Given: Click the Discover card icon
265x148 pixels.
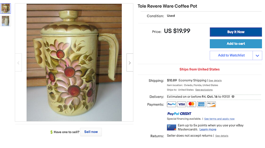Looking at the screenshot, I should coord(211,104).
